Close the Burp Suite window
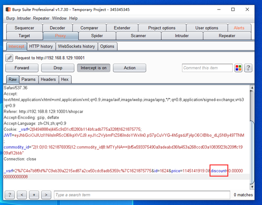 (x=247, y=9)
